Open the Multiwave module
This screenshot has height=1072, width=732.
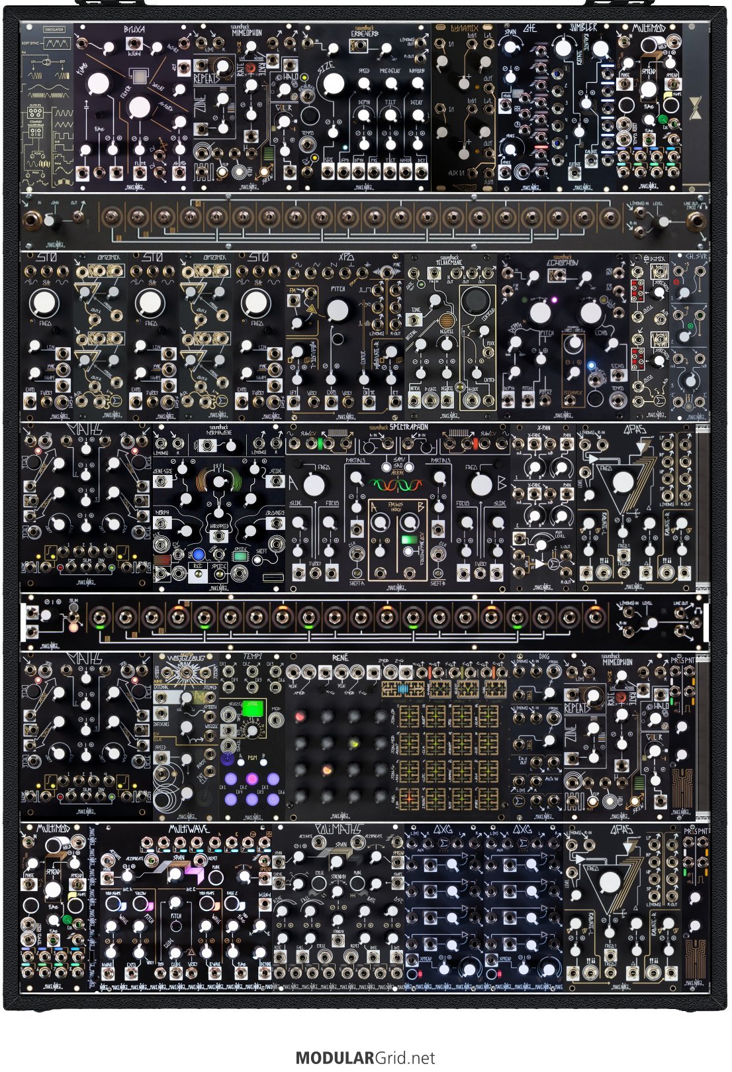tap(186, 908)
